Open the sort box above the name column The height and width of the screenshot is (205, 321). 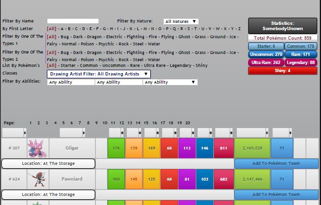pos(72,132)
